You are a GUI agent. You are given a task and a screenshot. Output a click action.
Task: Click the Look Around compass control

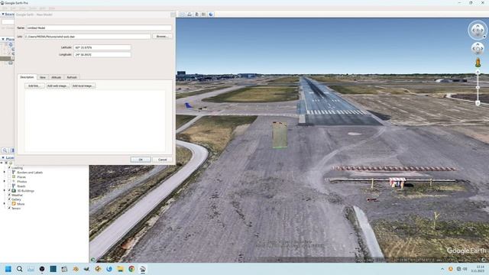click(x=478, y=31)
